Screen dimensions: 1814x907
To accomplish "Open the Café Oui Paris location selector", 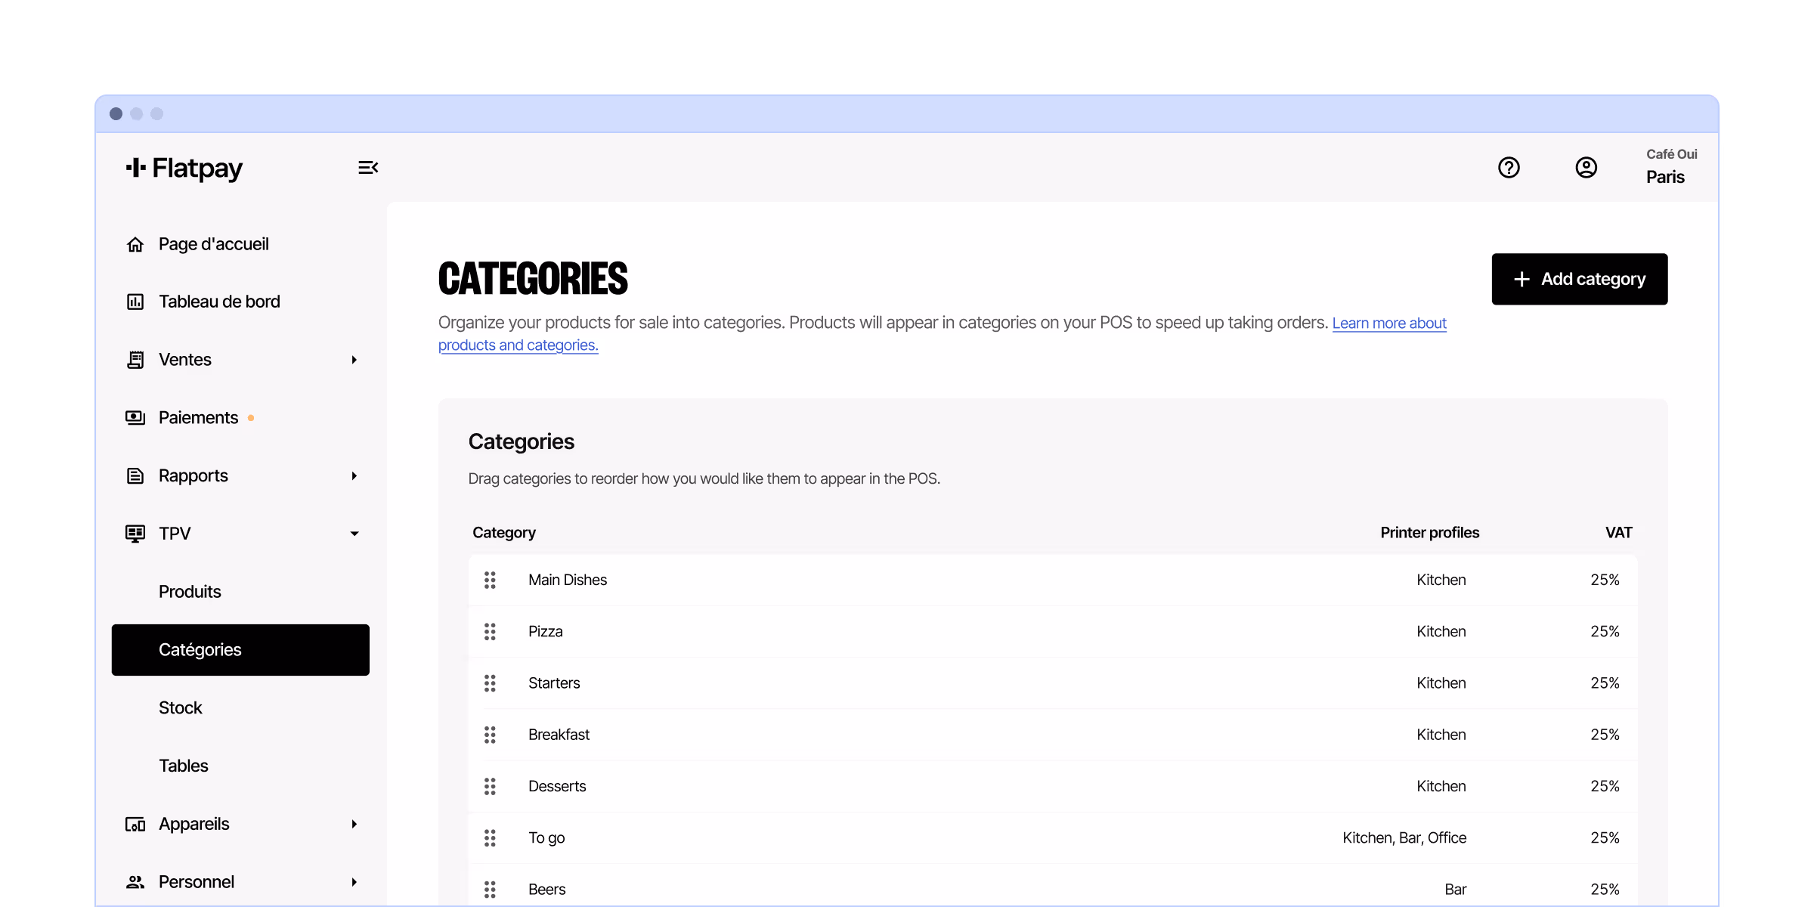I will pos(1670,166).
